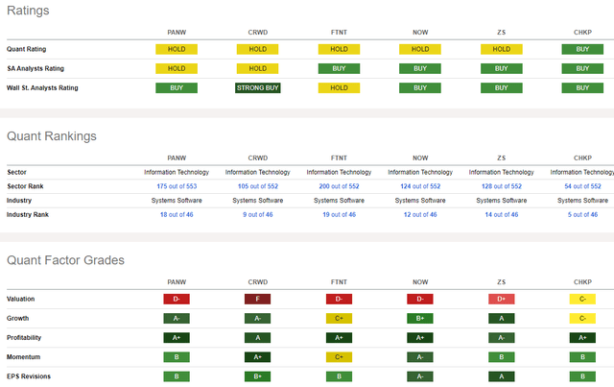Select ZS column header in Quant Factor Grades

click(x=502, y=282)
